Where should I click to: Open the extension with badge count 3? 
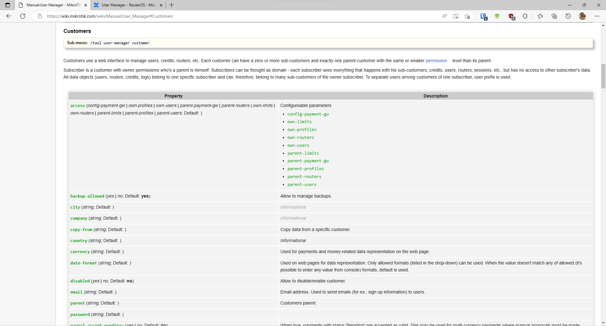(484, 16)
